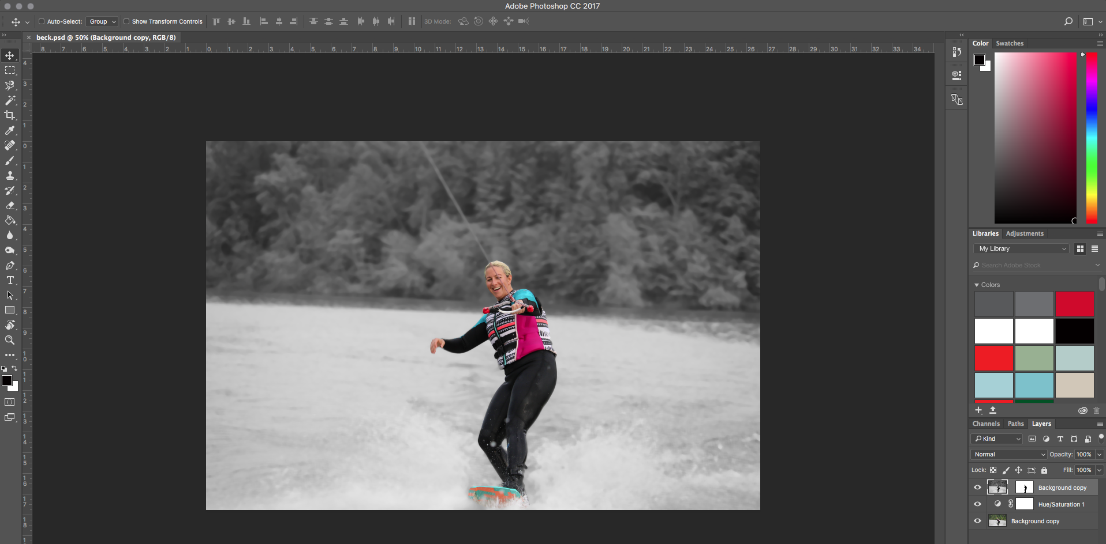Open the My Library dropdown

pyautogui.click(x=1022, y=249)
